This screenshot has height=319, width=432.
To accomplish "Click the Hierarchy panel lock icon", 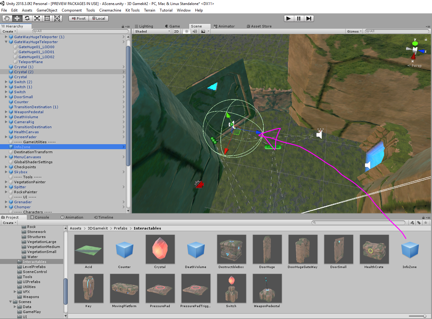I will pyautogui.click(x=123, y=27).
